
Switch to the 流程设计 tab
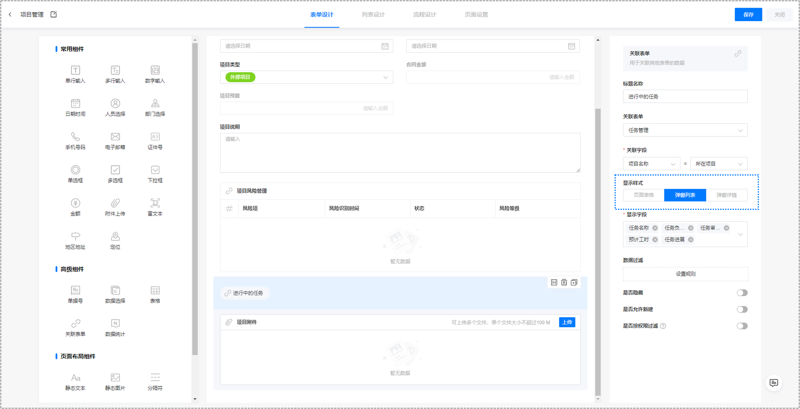click(x=425, y=15)
